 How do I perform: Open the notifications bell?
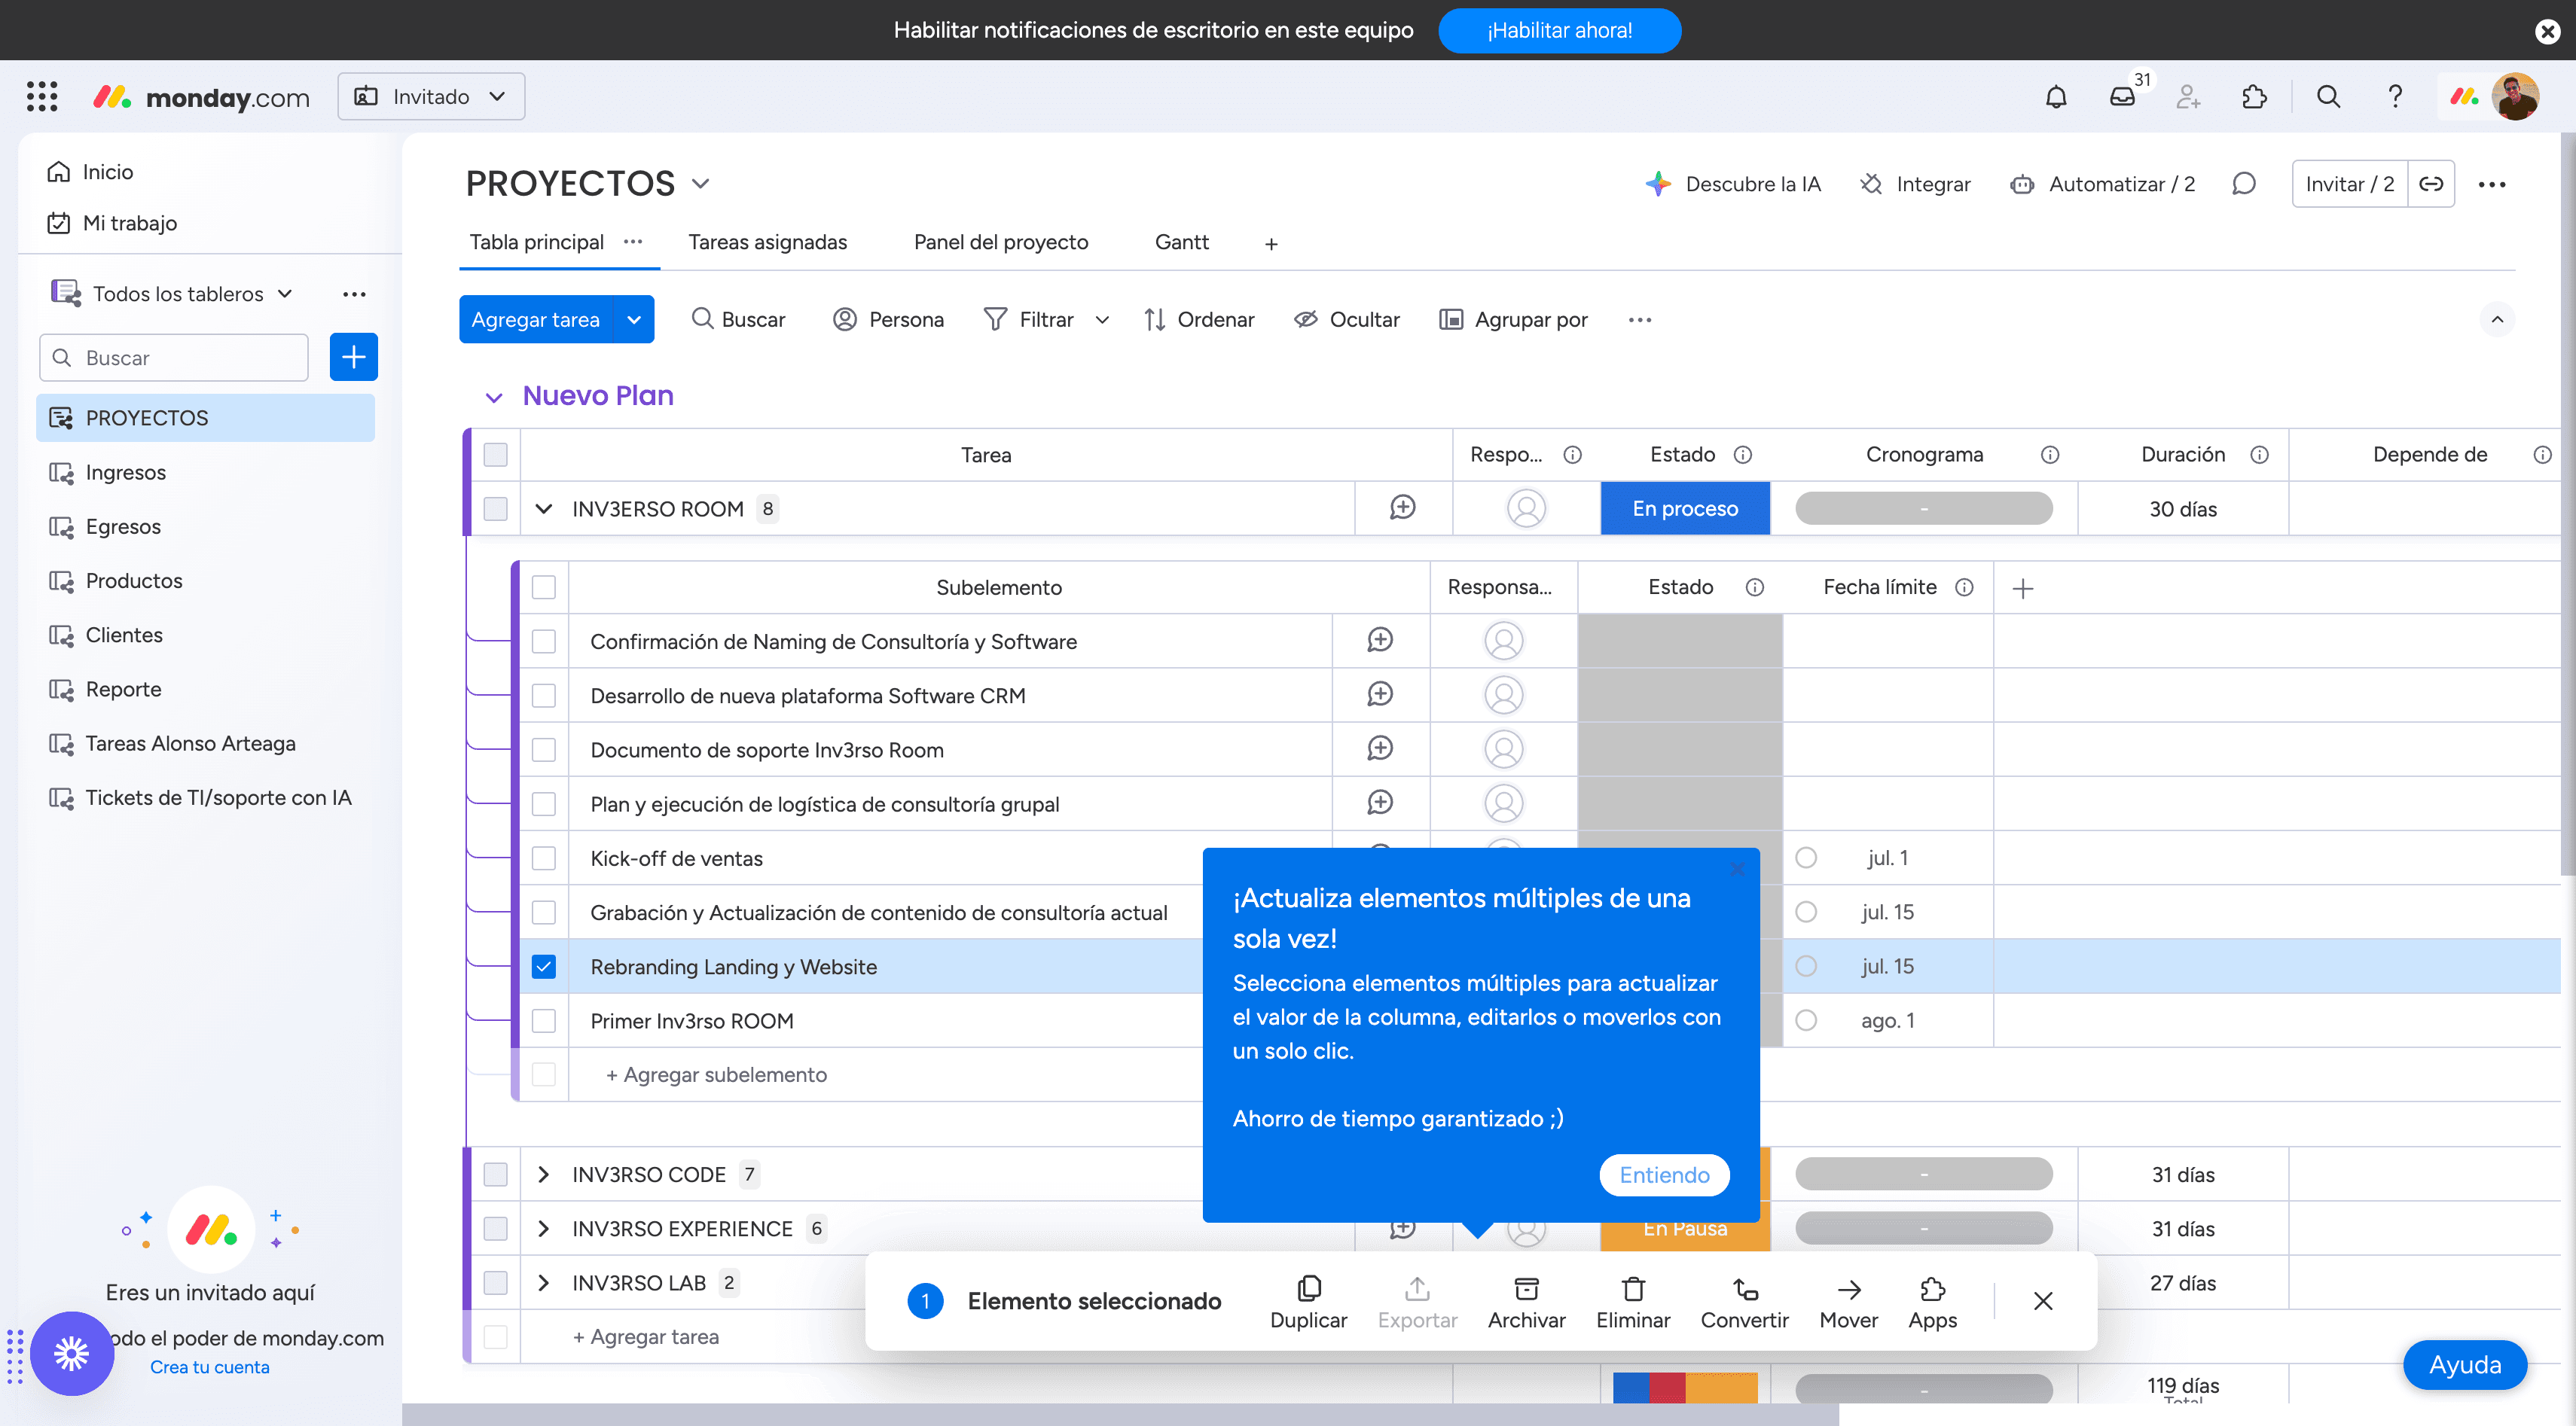point(2056,97)
